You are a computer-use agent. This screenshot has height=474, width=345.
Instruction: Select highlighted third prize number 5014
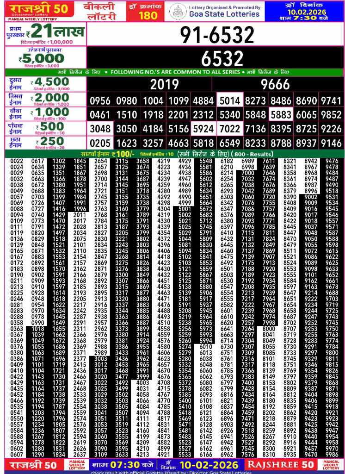pyautogui.click(x=230, y=100)
